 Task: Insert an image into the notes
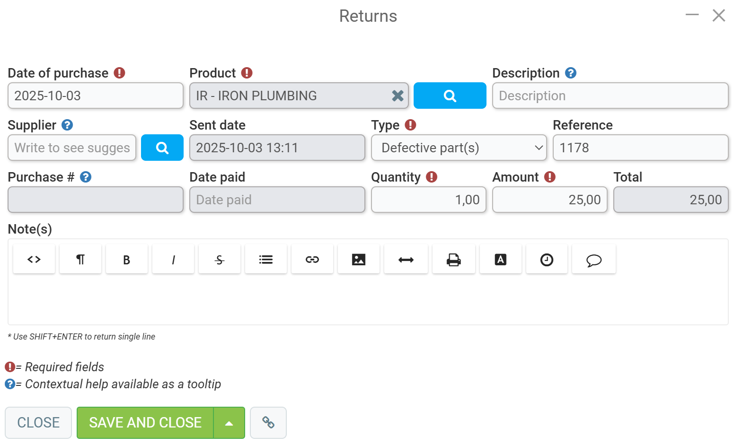click(359, 259)
